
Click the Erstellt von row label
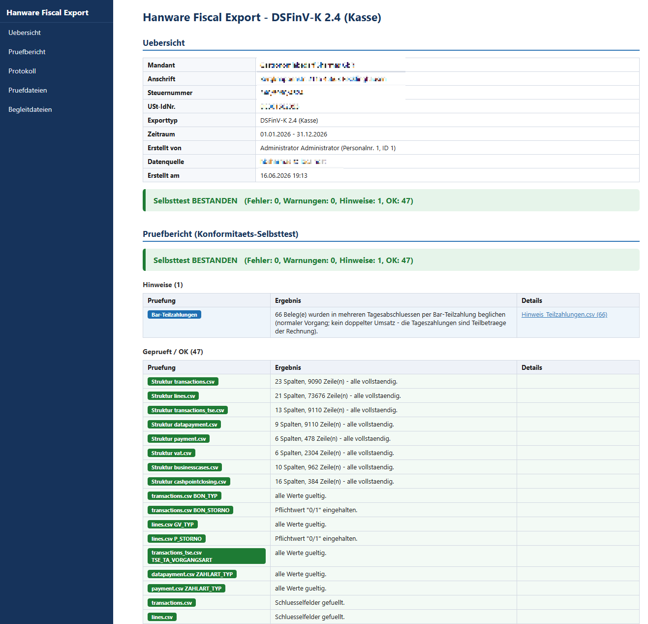[x=164, y=148]
